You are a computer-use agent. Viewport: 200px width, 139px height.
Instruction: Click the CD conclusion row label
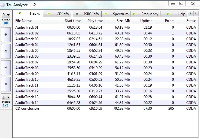(x=27, y=109)
